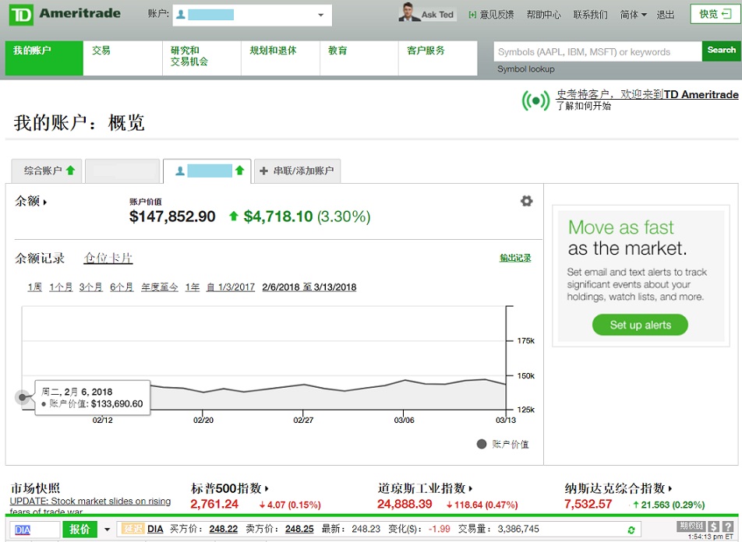Select the 6个月 time range
Image resolution: width=742 pixels, height=542 pixels.
click(122, 287)
